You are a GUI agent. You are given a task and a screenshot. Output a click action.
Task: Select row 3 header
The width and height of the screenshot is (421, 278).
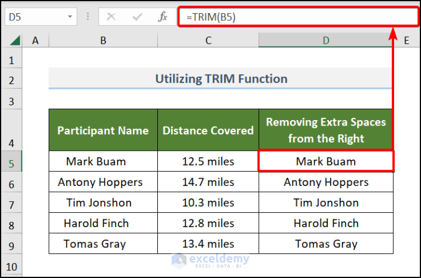point(12,99)
